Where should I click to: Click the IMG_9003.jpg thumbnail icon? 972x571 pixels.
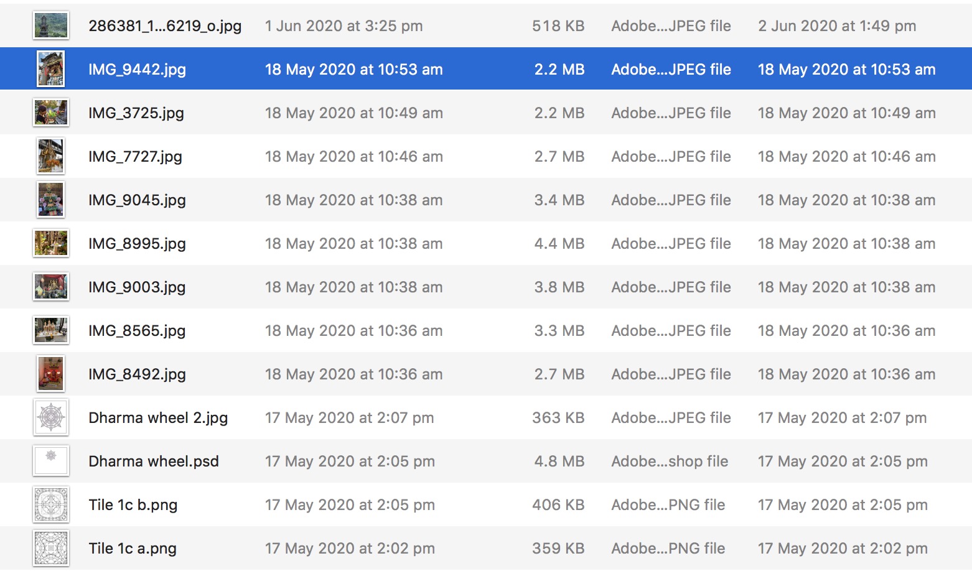pyautogui.click(x=50, y=287)
